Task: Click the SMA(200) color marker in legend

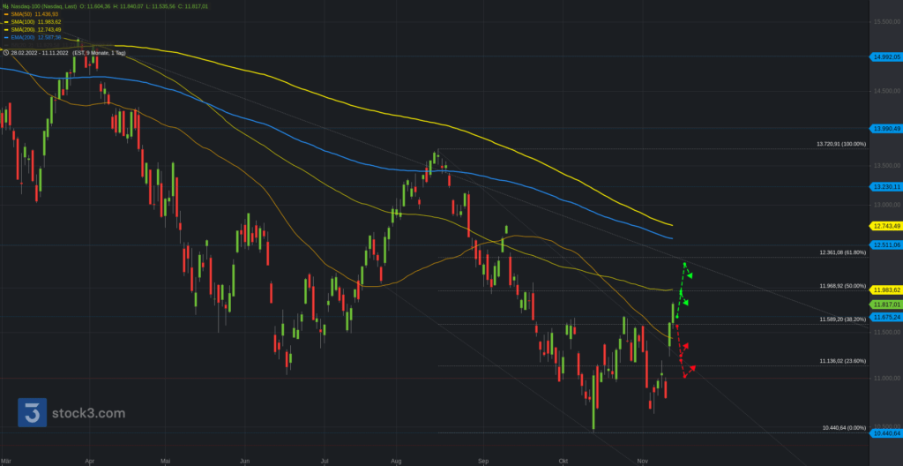Action: 5,30
